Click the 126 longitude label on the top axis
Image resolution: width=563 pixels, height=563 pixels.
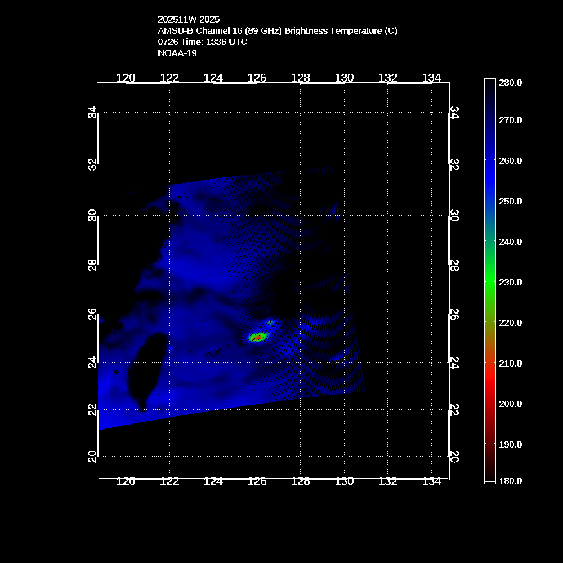(x=257, y=78)
